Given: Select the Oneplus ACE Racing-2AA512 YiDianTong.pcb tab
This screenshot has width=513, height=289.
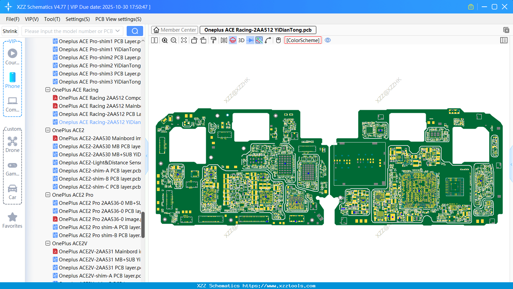Looking at the screenshot, I should [257, 30].
